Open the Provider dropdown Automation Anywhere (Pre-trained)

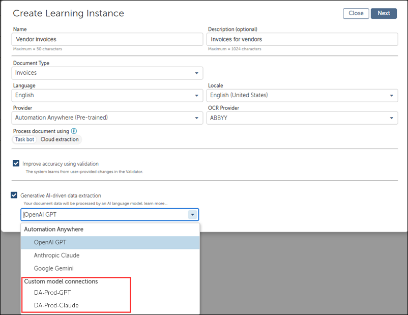pos(107,118)
